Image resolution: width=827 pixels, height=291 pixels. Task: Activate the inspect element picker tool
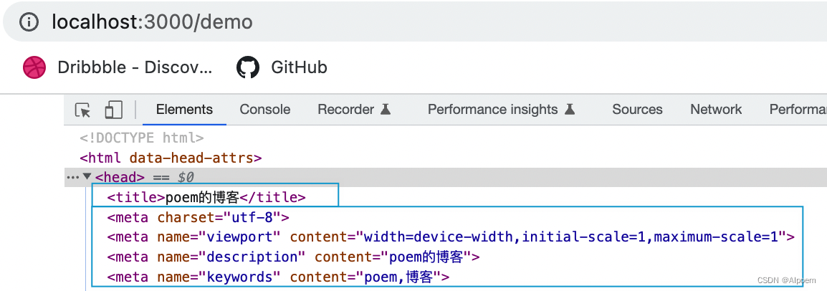coord(83,110)
